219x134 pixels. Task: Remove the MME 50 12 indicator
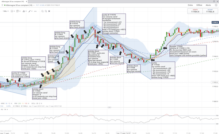11,103
